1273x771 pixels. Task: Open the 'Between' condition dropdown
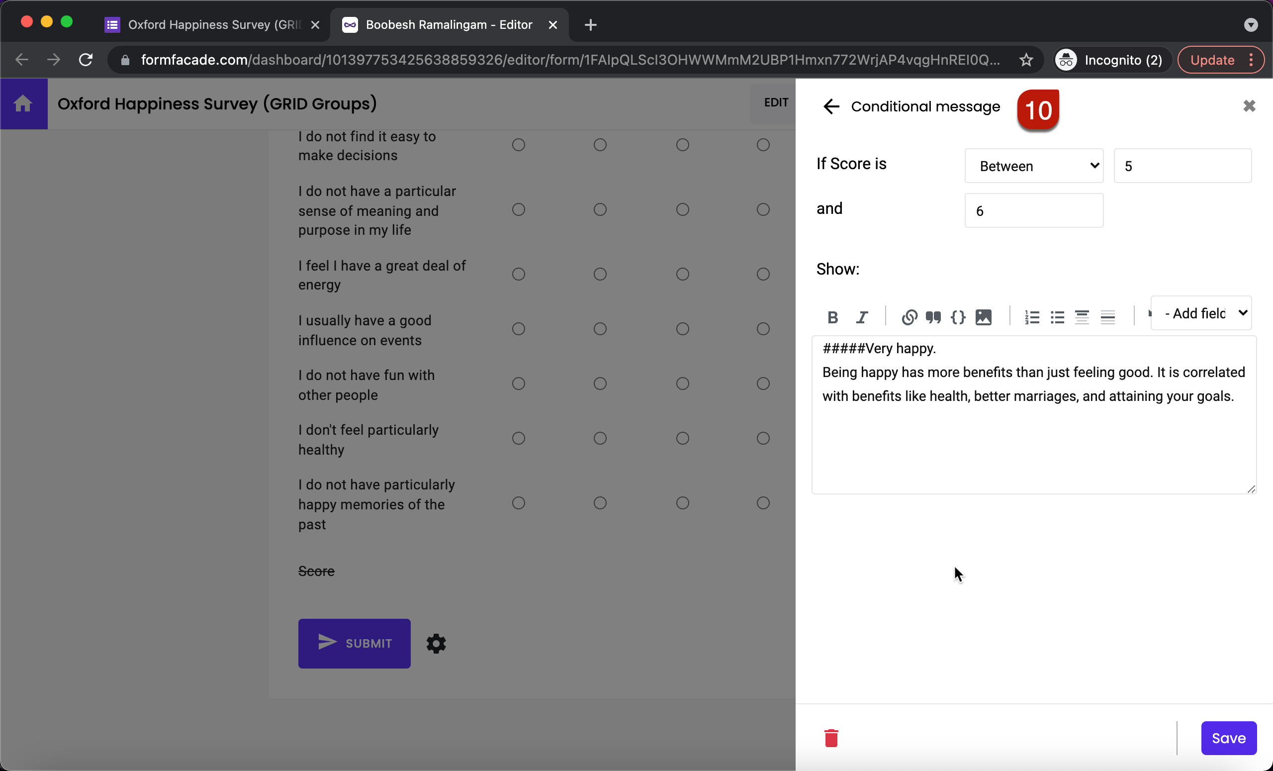[x=1034, y=166]
